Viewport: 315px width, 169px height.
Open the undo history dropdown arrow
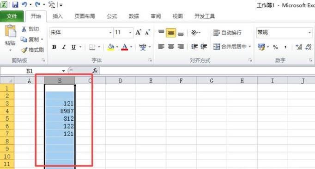30,5
